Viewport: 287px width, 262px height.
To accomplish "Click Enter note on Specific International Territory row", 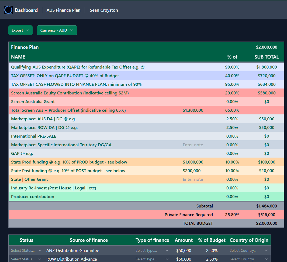I will (x=193, y=145).
